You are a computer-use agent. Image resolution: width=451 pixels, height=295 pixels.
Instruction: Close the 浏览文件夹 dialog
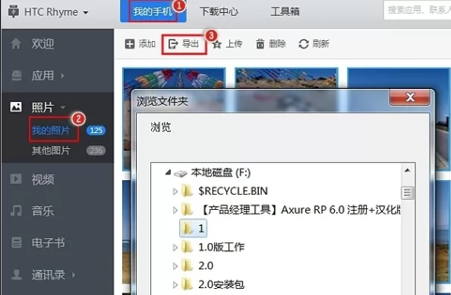[409, 97]
